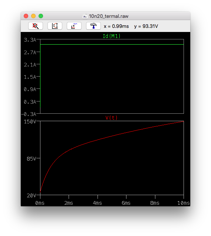Click the 4ms time axis label
211x236 pixels.
coord(97,203)
